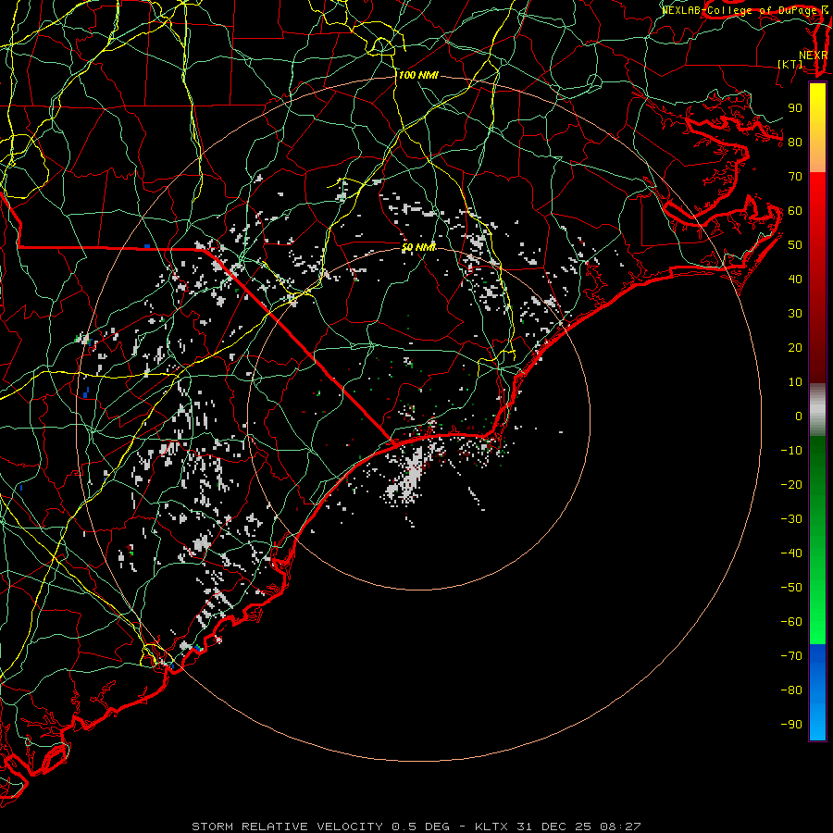
Task: Click the -90 value on velocity scale
Action: coord(791,725)
